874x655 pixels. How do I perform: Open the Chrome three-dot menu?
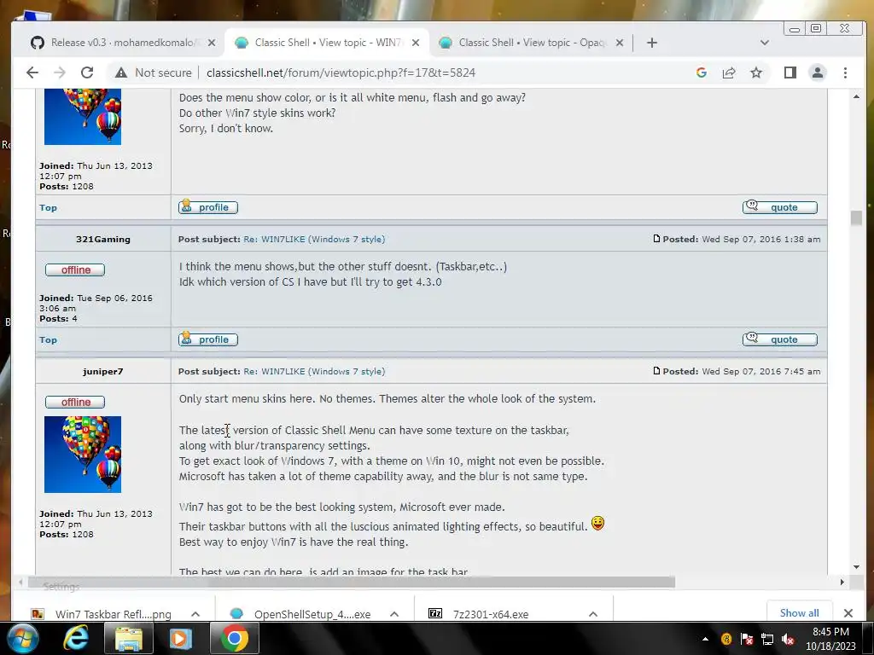(845, 72)
